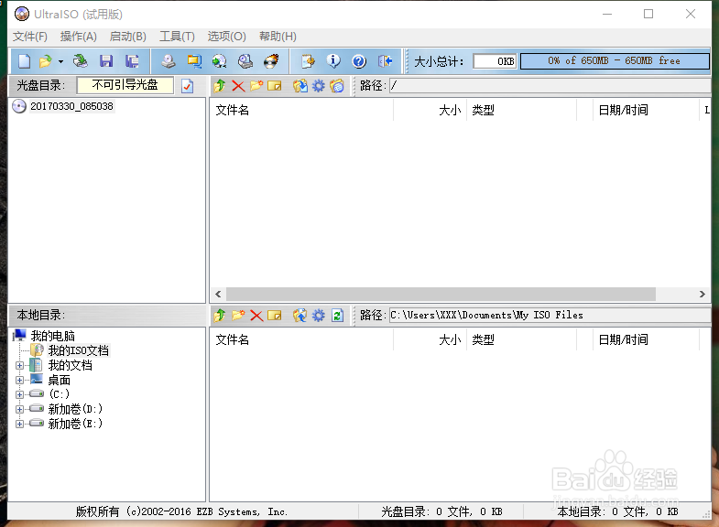Click the Add to image icon in 本地目录 toolbar

(300, 315)
